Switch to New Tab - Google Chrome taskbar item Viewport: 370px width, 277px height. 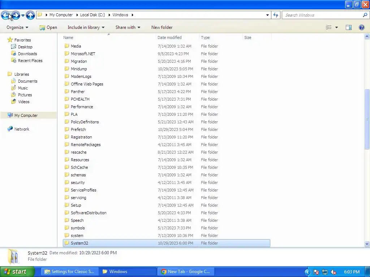[186, 272]
